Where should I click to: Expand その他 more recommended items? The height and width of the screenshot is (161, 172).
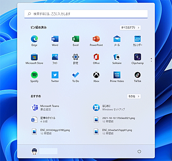(x=134, y=96)
